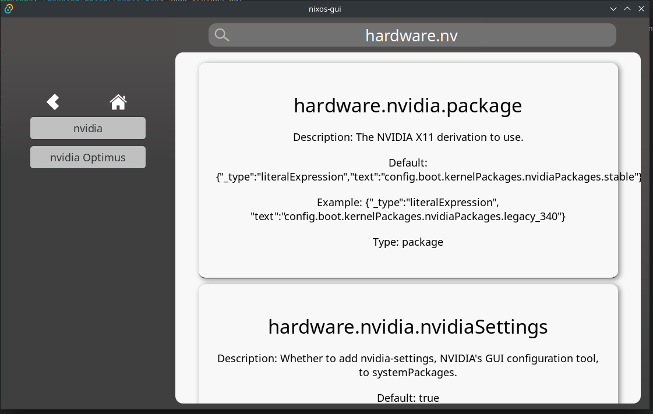Open the nvidia Optimus category button

(88, 157)
